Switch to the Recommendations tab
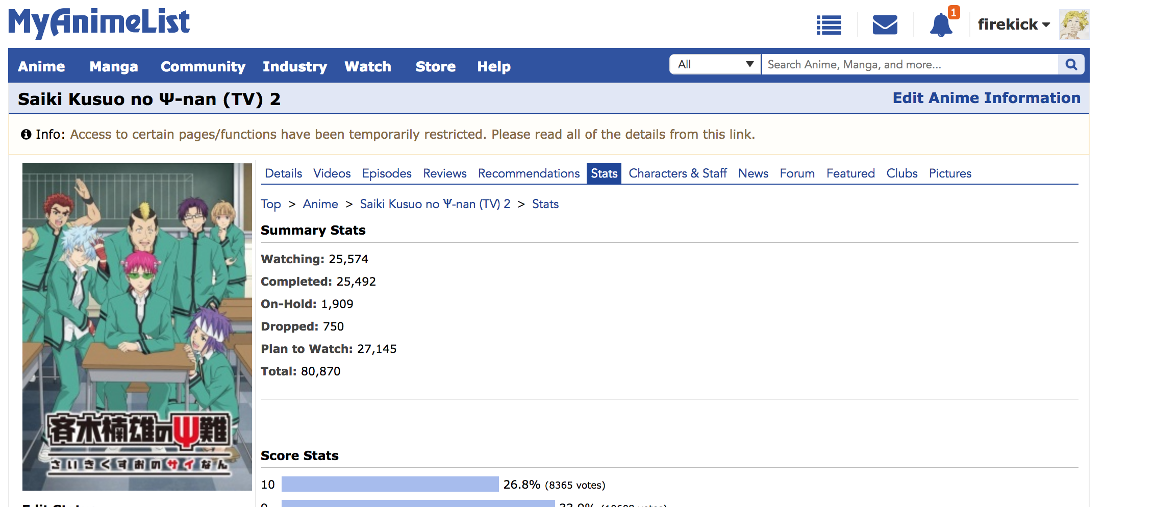The image size is (1154, 507). 529,173
